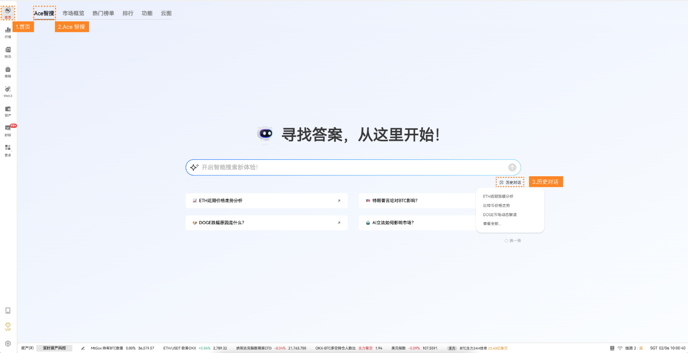The width and height of the screenshot is (688, 353).
Task: Switch to the 云图 tab
Action: [x=166, y=13]
